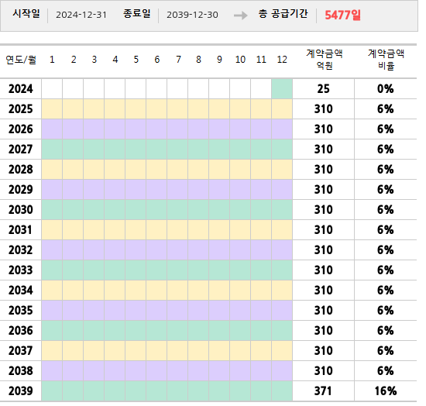Click the 6% ratio in 2030 row
Image resolution: width=426 pixels, height=406 pixels.
(385, 209)
